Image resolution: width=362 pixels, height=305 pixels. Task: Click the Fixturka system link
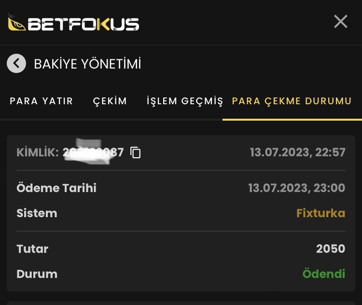coord(320,213)
